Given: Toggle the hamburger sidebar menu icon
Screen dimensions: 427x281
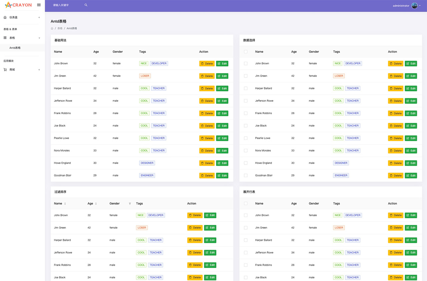Looking at the screenshot, I should (39, 5).
